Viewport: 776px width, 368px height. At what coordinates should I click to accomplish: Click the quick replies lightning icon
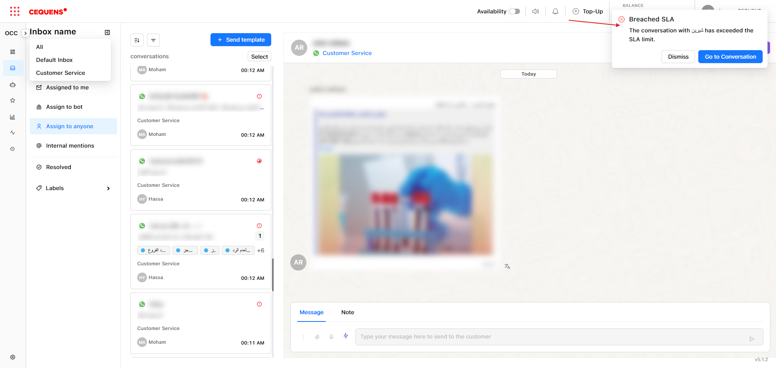346,336
